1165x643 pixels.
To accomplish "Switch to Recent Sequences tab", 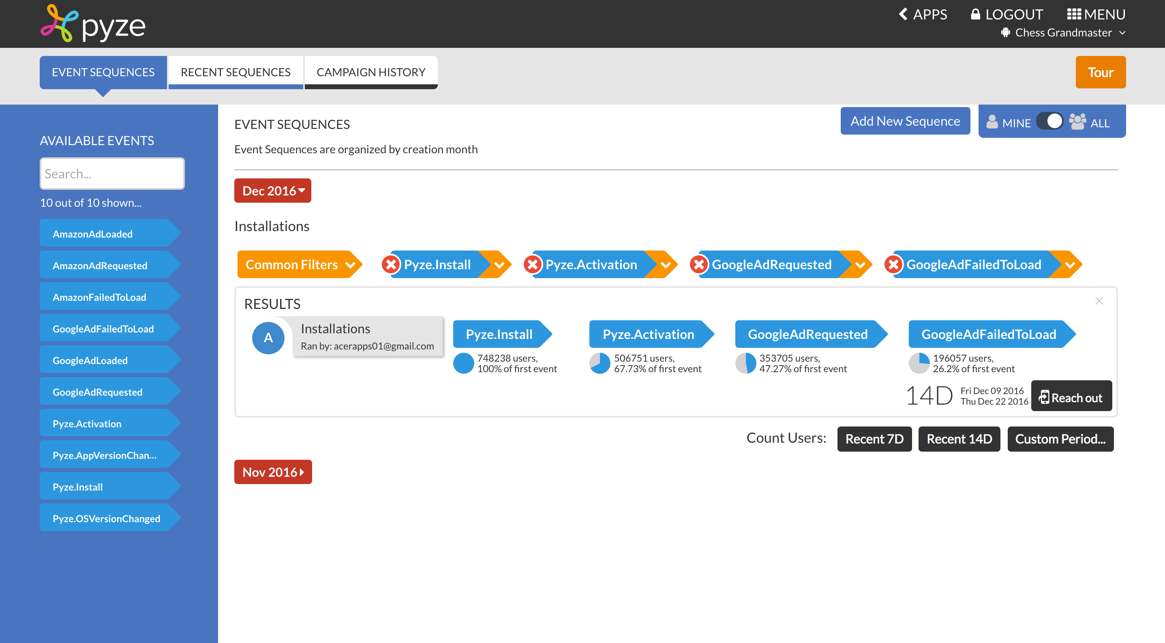I will [235, 72].
